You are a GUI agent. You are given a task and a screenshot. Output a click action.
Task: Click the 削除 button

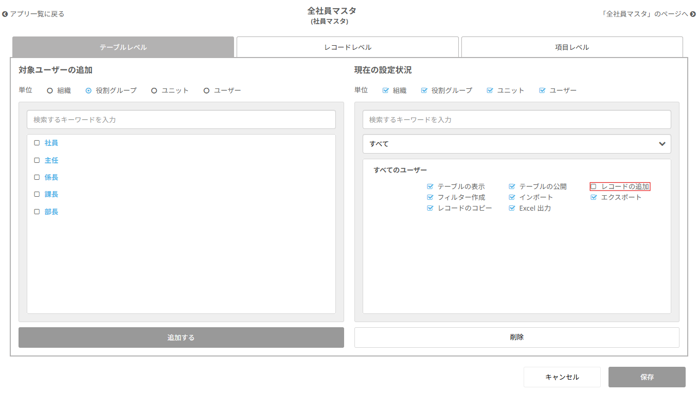click(516, 337)
